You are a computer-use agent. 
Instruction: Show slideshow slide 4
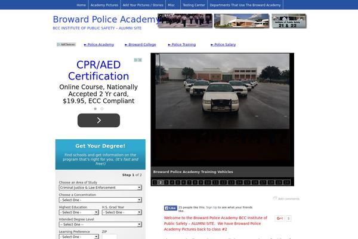click(x=172, y=182)
